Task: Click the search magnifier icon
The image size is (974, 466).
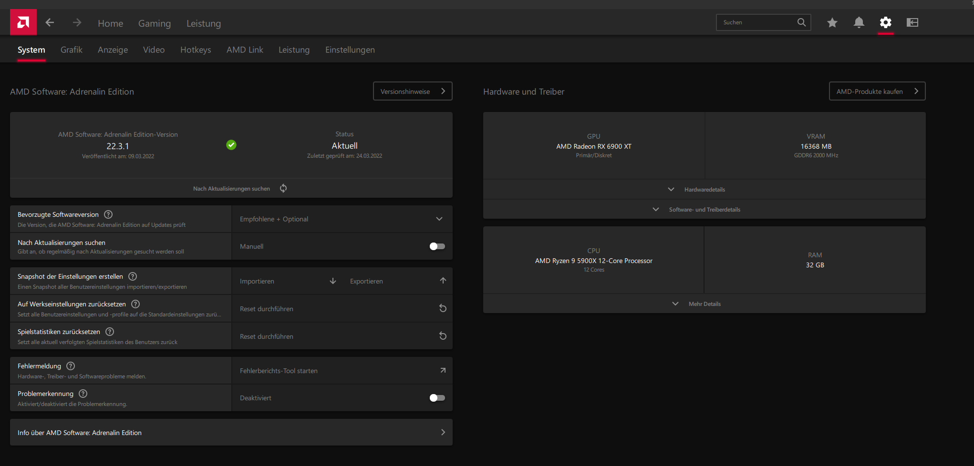Action: pyautogui.click(x=801, y=22)
